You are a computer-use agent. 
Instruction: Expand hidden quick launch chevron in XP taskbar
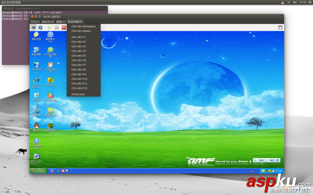click(x=72, y=170)
